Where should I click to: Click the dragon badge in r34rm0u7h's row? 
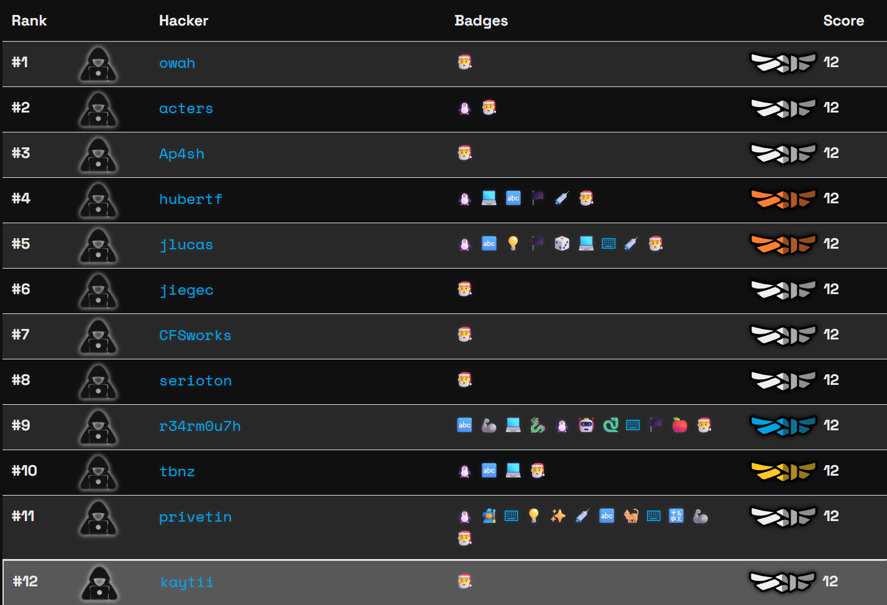click(x=538, y=425)
